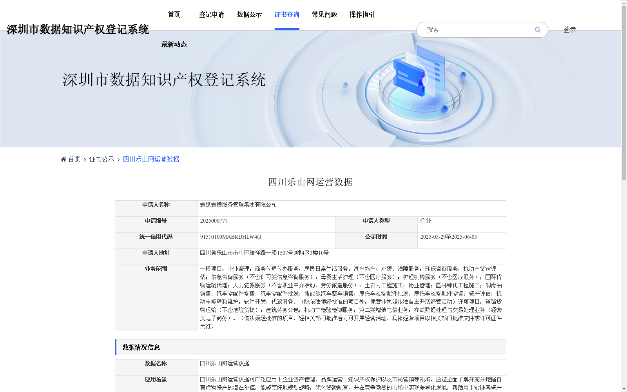Click the page scrollbar thumb
Screen dimensions: 627x392
pos(624,93)
